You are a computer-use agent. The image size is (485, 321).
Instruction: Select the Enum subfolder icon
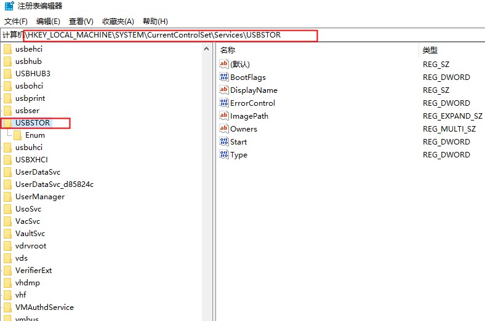click(x=18, y=135)
